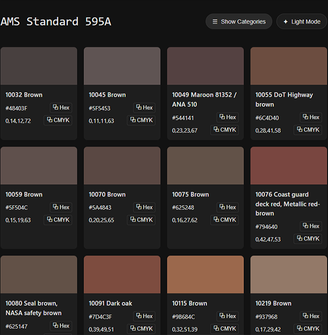Copy CMYK for 10049 Maroon 81352

pyautogui.click(x=225, y=130)
